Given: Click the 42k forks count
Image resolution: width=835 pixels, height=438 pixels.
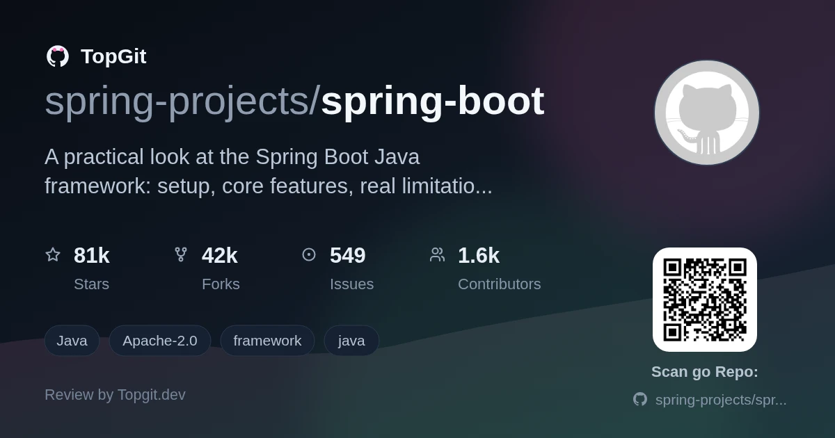Looking at the screenshot, I should [220, 255].
